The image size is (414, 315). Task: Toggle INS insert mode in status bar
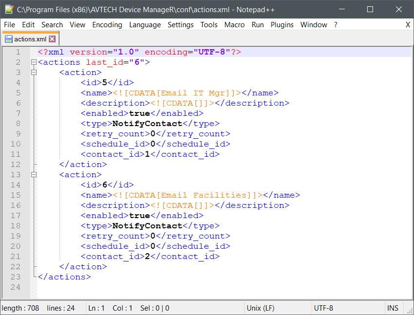click(393, 308)
